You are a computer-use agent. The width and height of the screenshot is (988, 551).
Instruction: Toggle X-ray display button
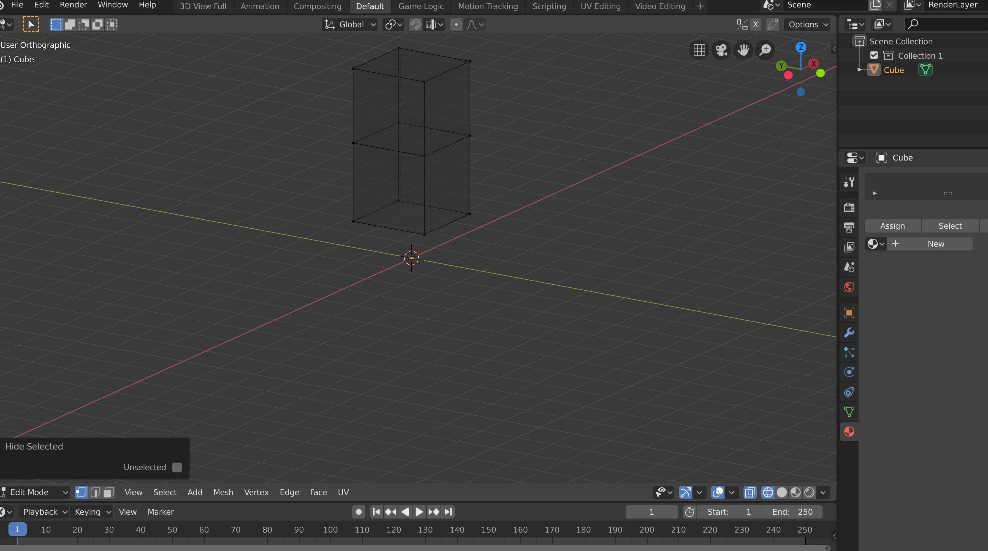750,492
